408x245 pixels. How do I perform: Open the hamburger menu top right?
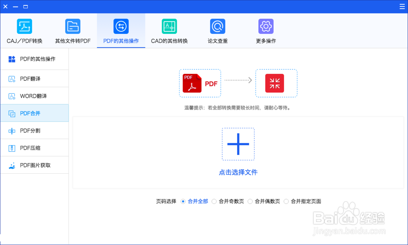pyautogui.click(x=401, y=6)
